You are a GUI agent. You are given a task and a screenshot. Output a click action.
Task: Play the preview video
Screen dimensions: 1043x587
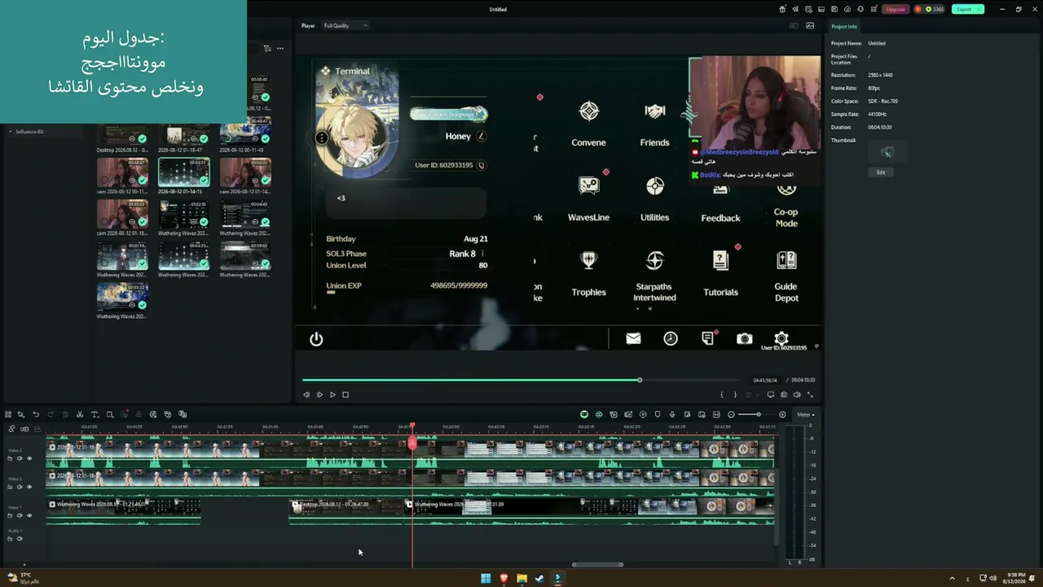[332, 395]
